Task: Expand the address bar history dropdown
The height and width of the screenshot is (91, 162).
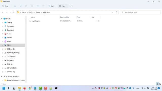Action: [112, 12]
